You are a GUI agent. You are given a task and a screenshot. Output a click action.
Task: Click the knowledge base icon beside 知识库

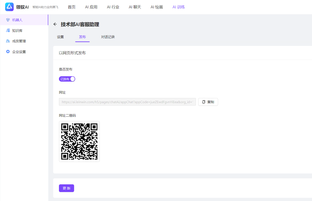click(x=8, y=30)
